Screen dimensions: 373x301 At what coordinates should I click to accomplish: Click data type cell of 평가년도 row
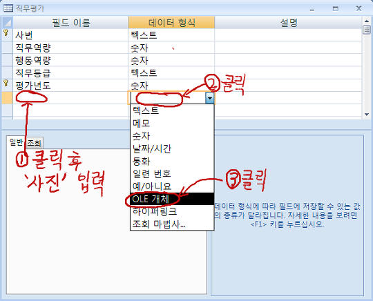171,85
